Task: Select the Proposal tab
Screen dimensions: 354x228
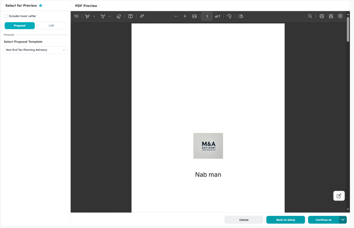Action: tap(20, 26)
